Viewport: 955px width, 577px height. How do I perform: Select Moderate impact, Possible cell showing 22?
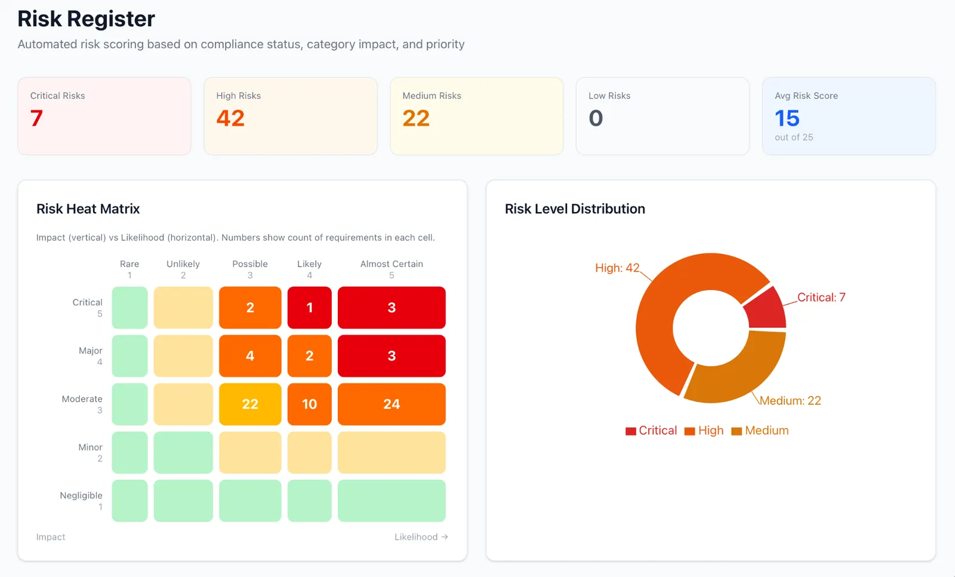pos(250,404)
